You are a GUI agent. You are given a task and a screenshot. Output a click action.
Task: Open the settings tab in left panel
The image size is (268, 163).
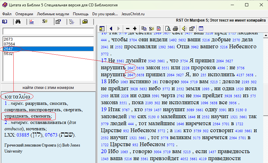click(58, 22)
